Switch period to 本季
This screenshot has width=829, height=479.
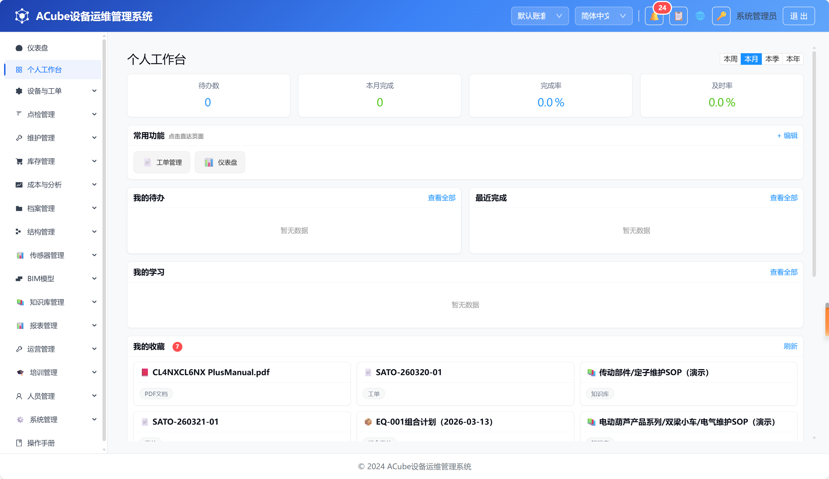[772, 59]
